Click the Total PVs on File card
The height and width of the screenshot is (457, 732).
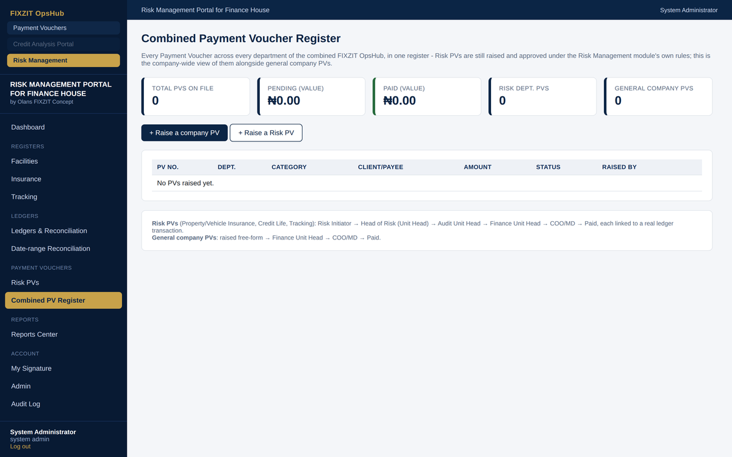pos(196,96)
